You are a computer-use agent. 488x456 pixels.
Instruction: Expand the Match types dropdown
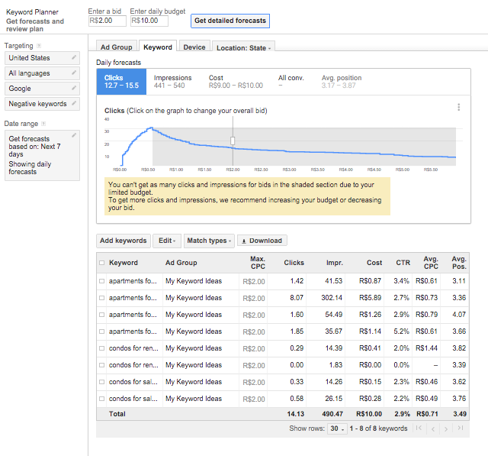209,241
